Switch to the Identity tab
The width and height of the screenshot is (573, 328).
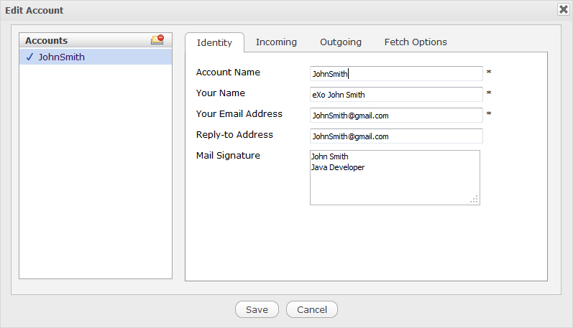[214, 42]
